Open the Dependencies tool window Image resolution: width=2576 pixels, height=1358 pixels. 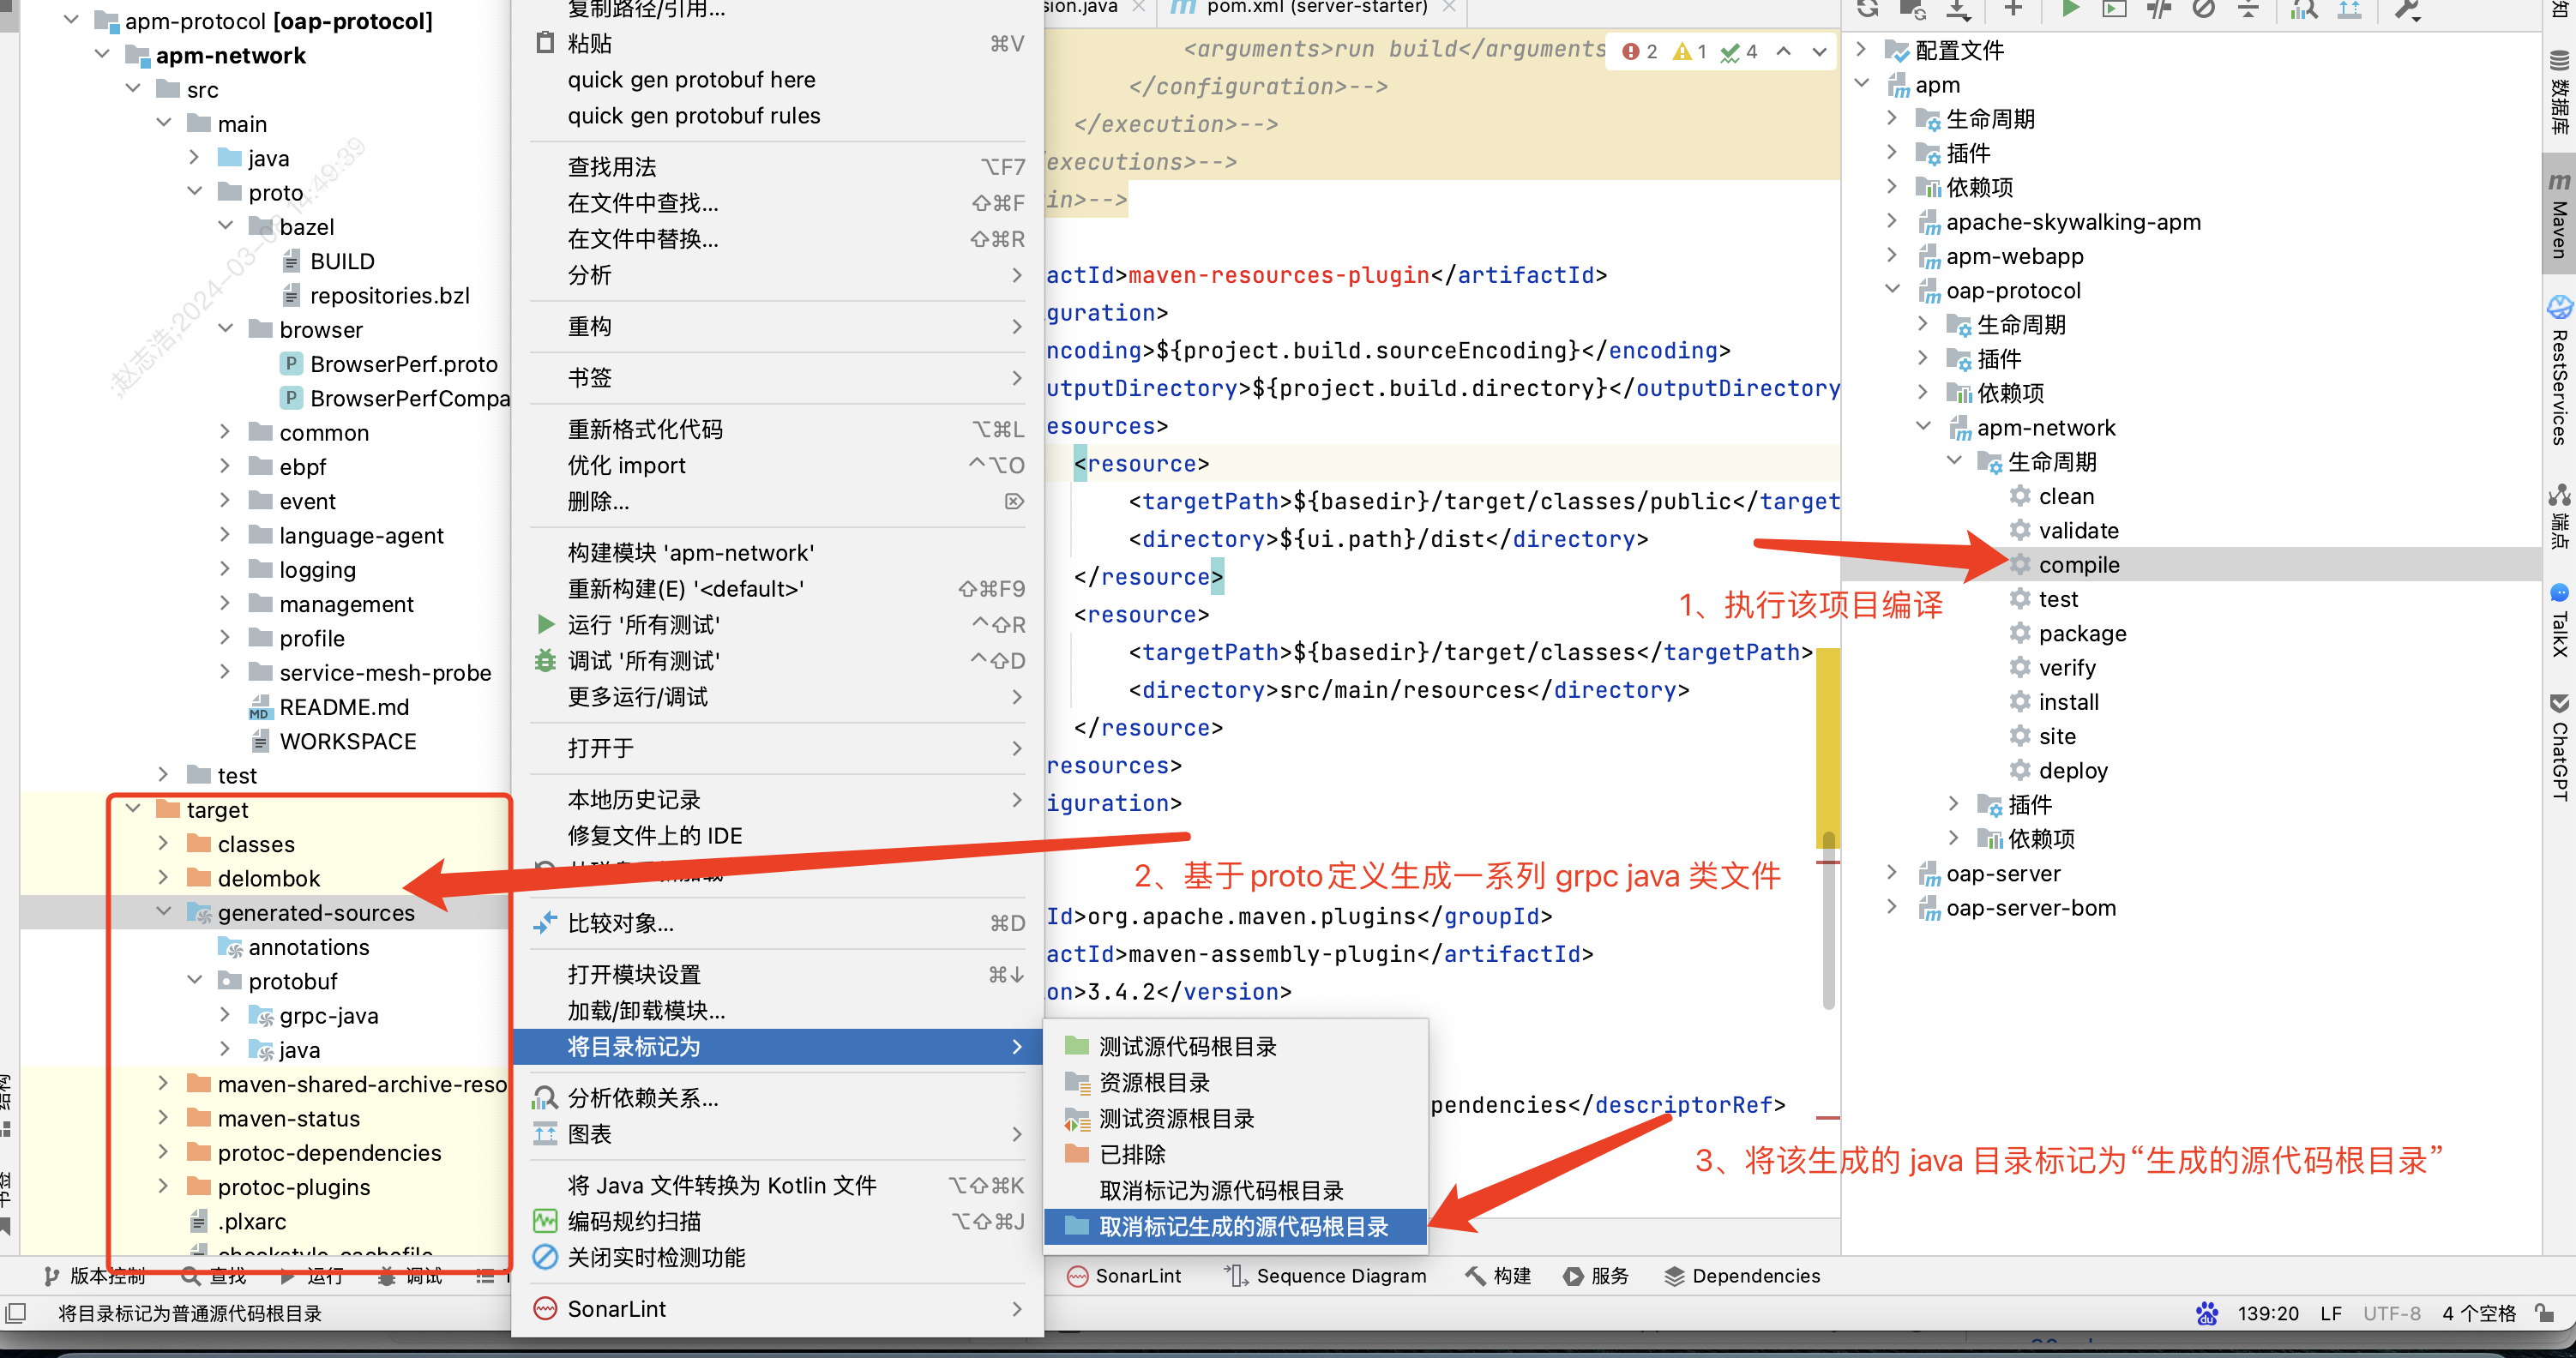pyautogui.click(x=1741, y=1276)
